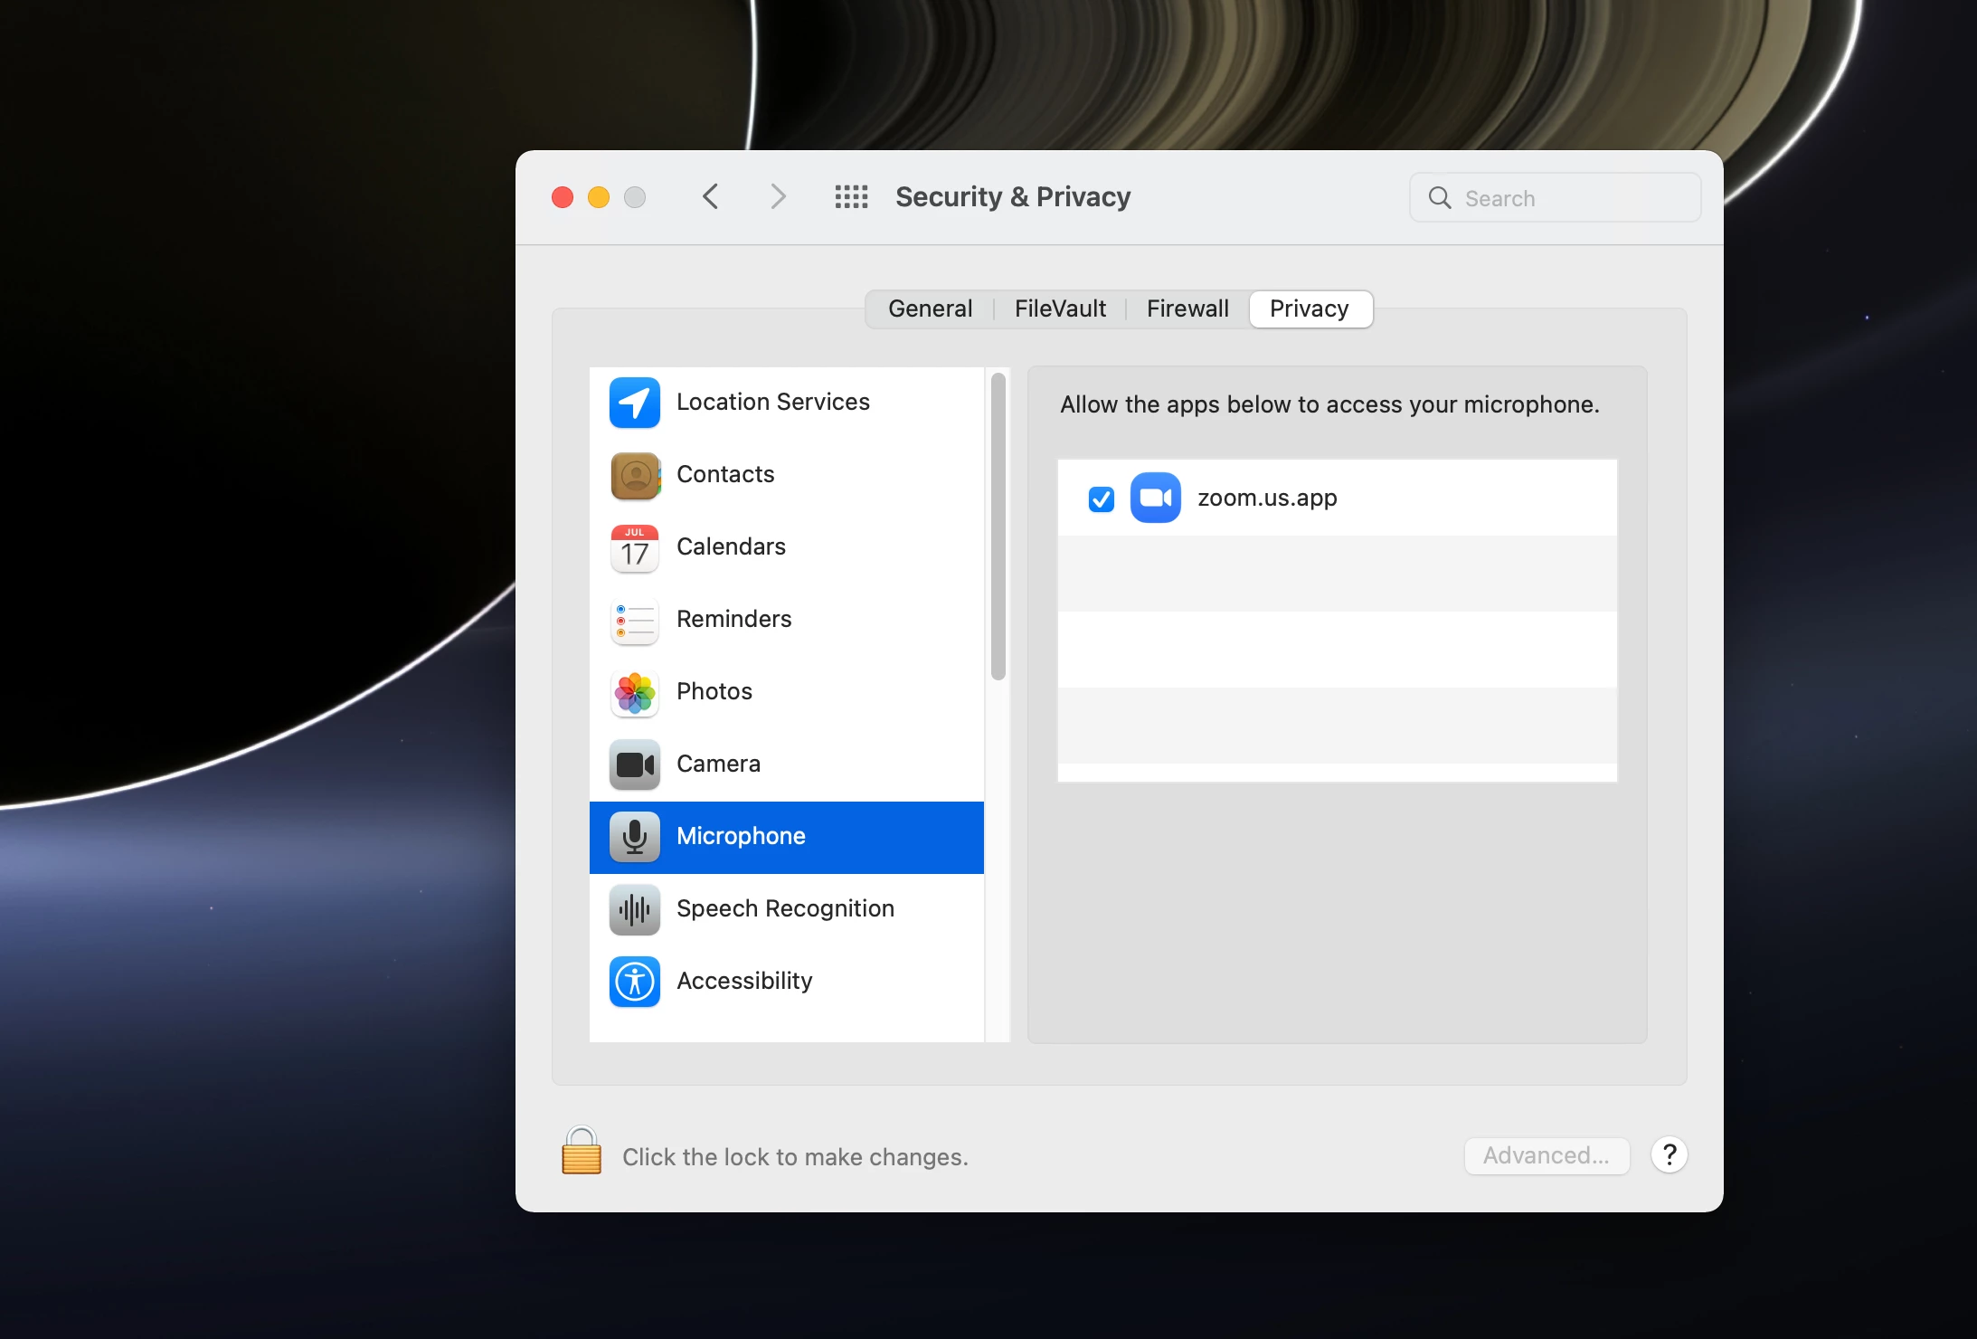The height and width of the screenshot is (1339, 1977).
Task: Show all preferences grid button
Action: click(851, 197)
